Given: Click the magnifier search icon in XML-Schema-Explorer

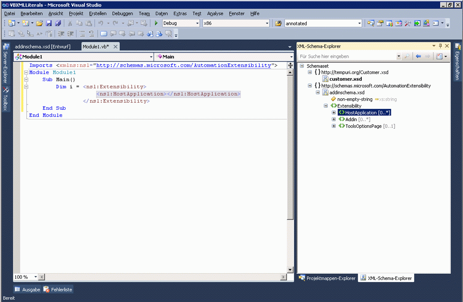Looking at the screenshot, I should (407, 56).
